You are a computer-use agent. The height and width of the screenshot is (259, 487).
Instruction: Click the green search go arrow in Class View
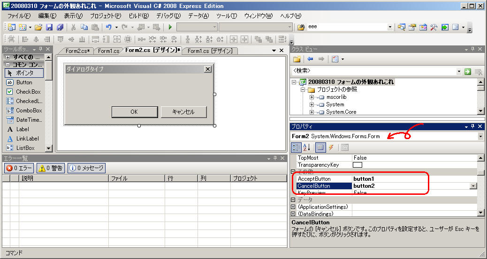coord(467,71)
